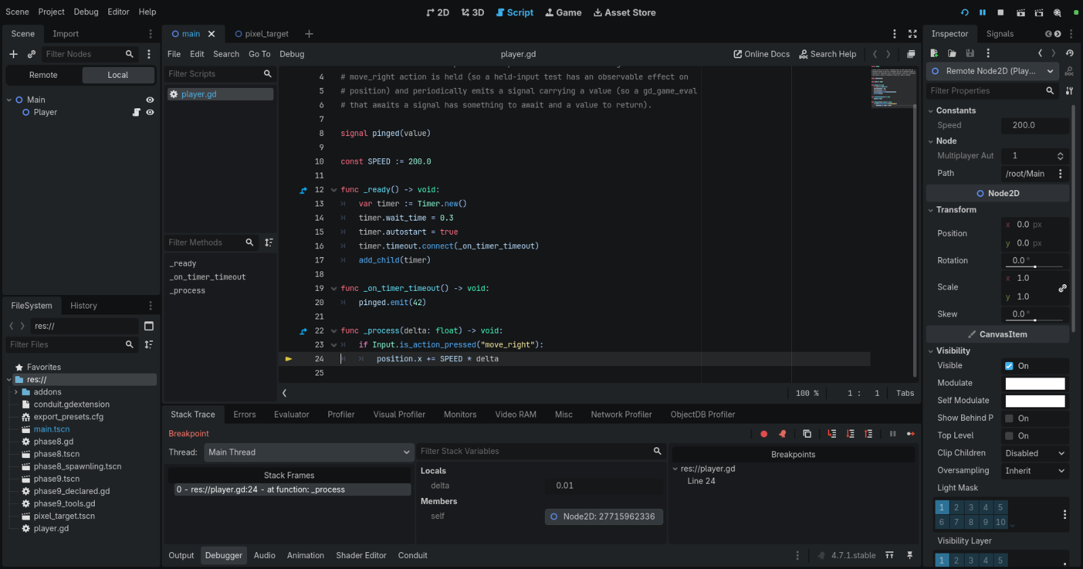1083x569 pixels.
Task: Toggle visibility of the Main node
Action: tap(150, 100)
